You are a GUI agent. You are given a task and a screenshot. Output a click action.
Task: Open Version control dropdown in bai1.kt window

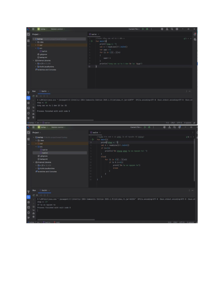58,29
